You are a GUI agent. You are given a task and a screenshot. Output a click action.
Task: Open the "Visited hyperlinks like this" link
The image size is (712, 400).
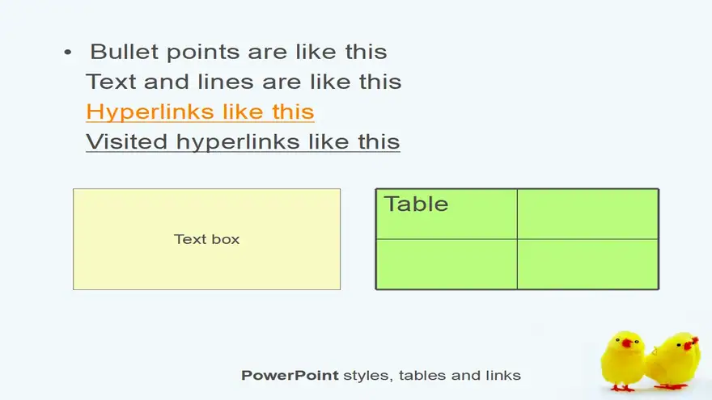[243, 142]
